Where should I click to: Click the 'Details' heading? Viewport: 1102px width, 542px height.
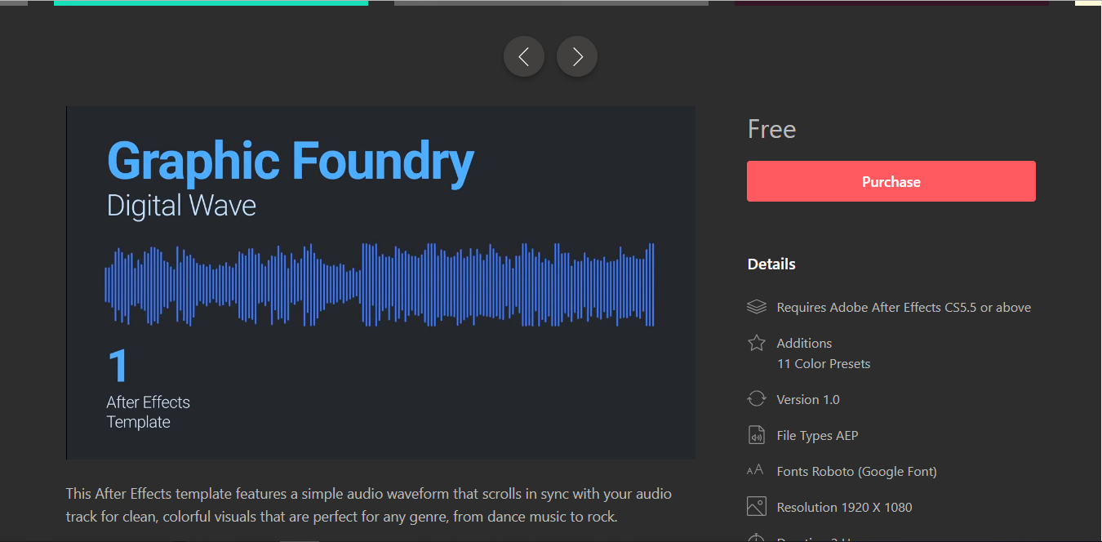[x=771, y=264]
